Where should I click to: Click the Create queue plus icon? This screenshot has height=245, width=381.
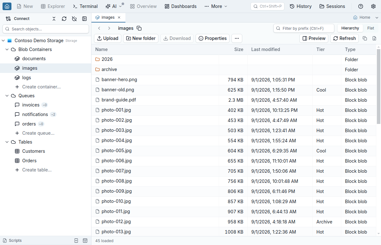(17, 133)
